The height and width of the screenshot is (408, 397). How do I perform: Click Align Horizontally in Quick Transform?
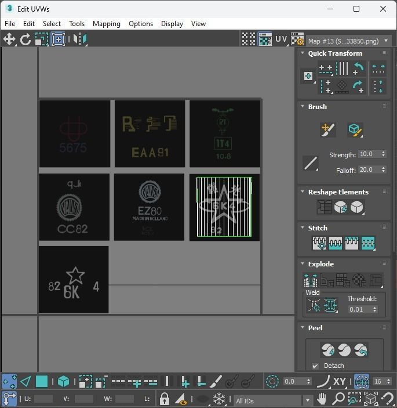326,68
